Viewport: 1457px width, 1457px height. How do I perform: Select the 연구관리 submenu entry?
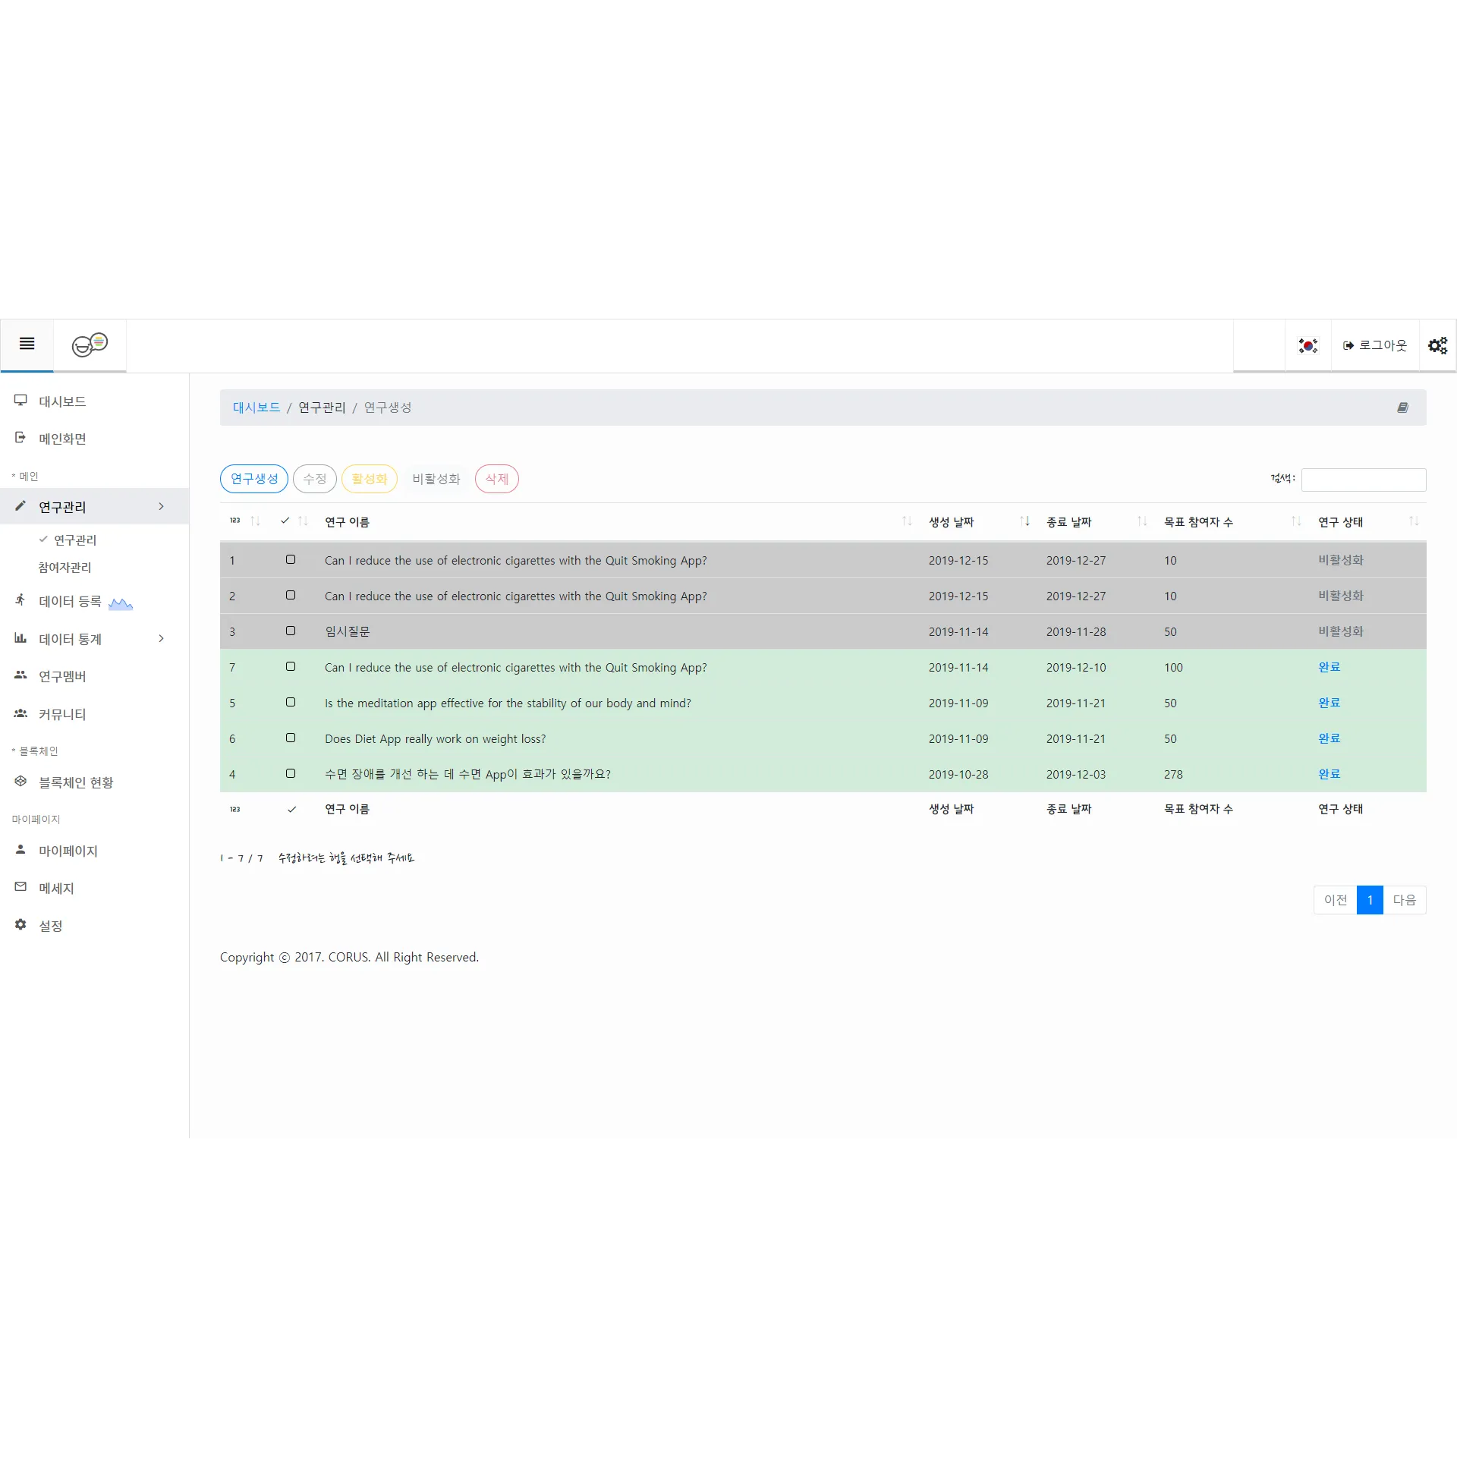pos(75,540)
